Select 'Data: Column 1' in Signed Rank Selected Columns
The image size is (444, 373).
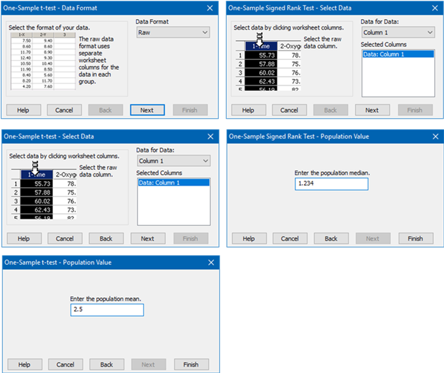click(398, 54)
